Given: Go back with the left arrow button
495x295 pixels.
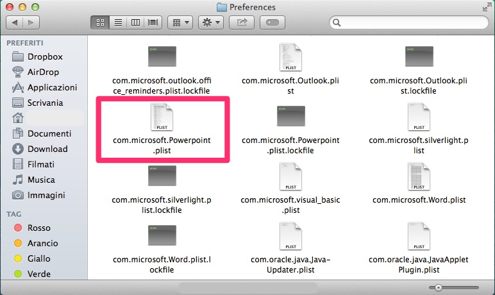Looking at the screenshot, I should tap(15, 22).
